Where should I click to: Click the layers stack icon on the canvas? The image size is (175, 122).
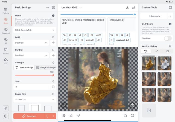click(132, 105)
